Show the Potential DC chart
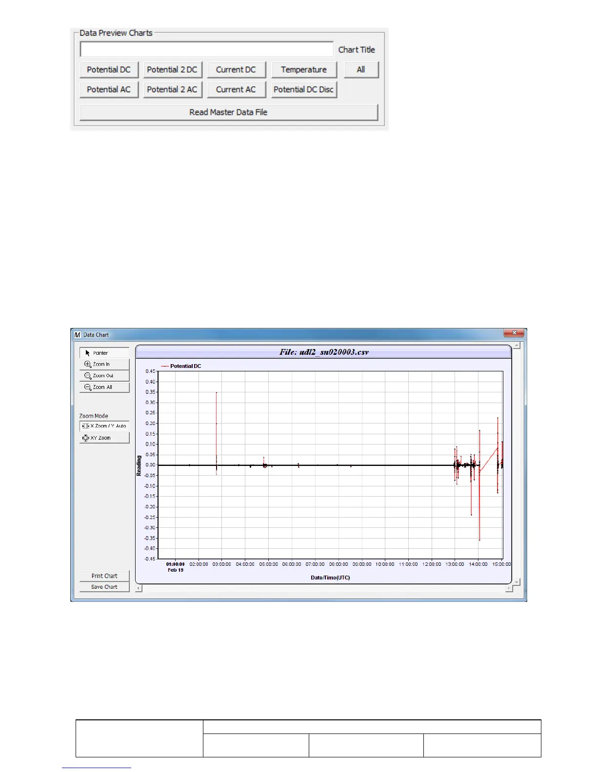This screenshot has height=772, width=597. coord(109,70)
